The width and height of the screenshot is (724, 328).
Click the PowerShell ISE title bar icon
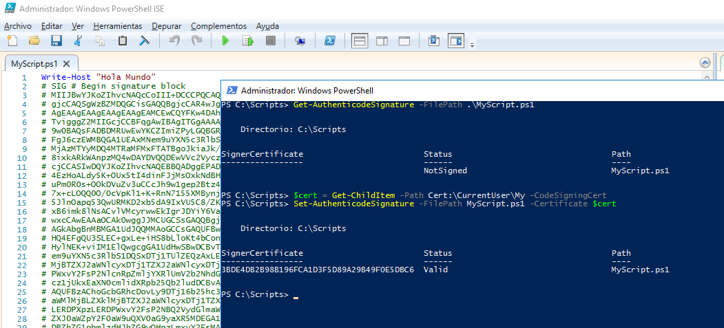click(10, 8)
